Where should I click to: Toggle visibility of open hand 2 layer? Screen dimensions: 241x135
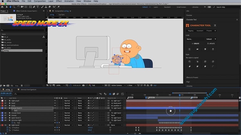point(55,118)
